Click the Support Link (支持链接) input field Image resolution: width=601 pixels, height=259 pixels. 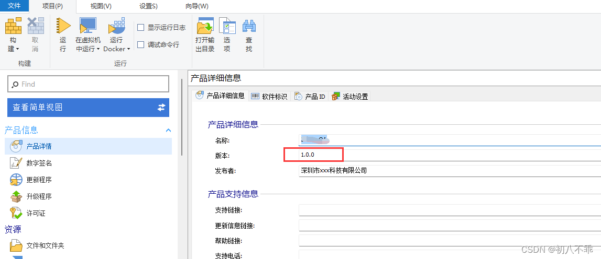(x=450, y=210)
